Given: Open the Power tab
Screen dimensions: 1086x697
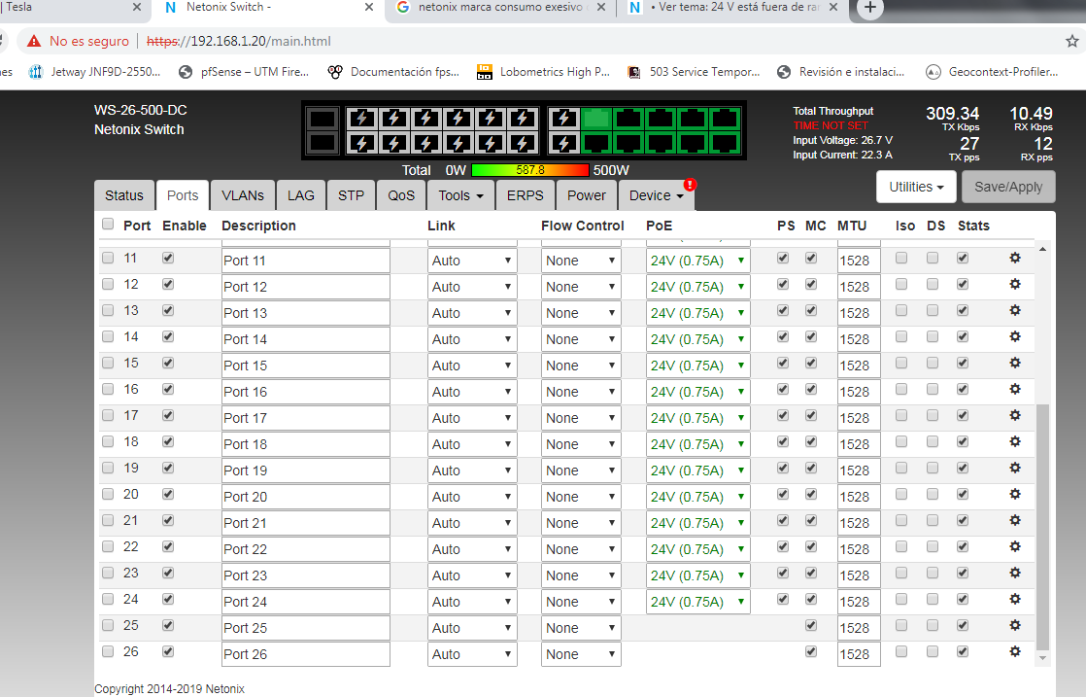Looking at the screenshot, I should [586, 195].
